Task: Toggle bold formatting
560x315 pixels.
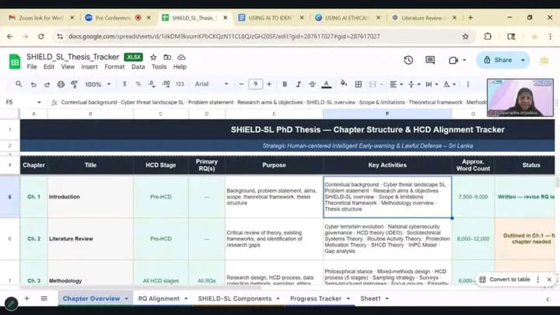Action: [285, 84]
